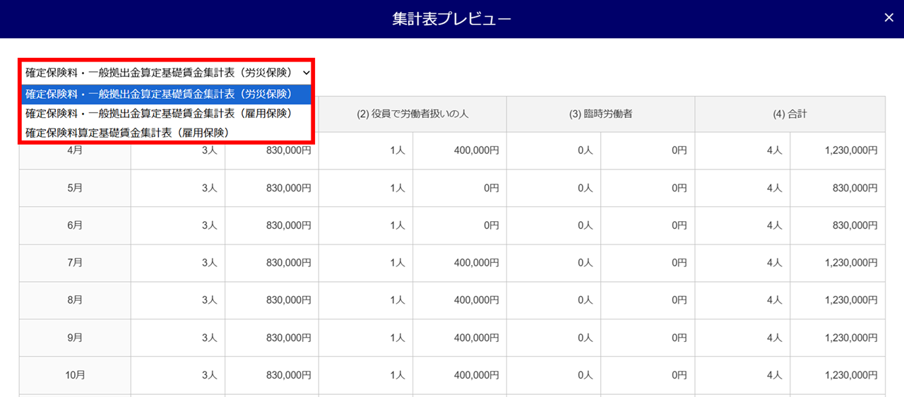Select the 6月 row label
The height and width of the screenshot is (397, 904).
tap(75, 225)
